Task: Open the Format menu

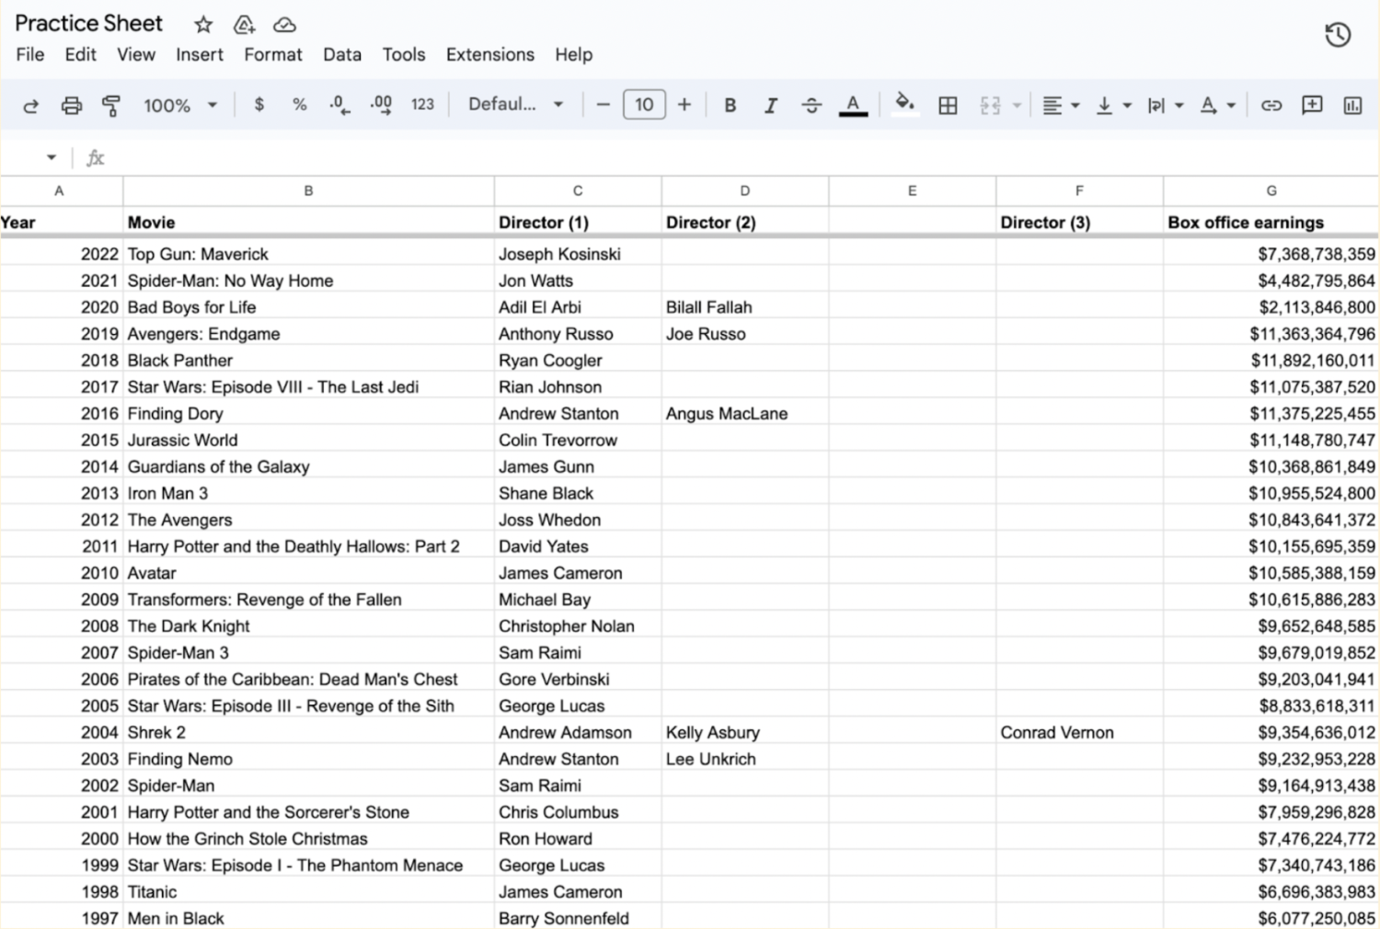Action: [273, 54]
